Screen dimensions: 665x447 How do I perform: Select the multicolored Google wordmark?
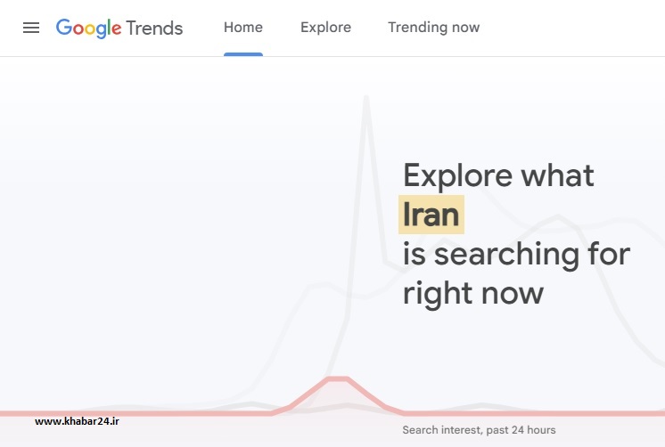pos(88,28)
